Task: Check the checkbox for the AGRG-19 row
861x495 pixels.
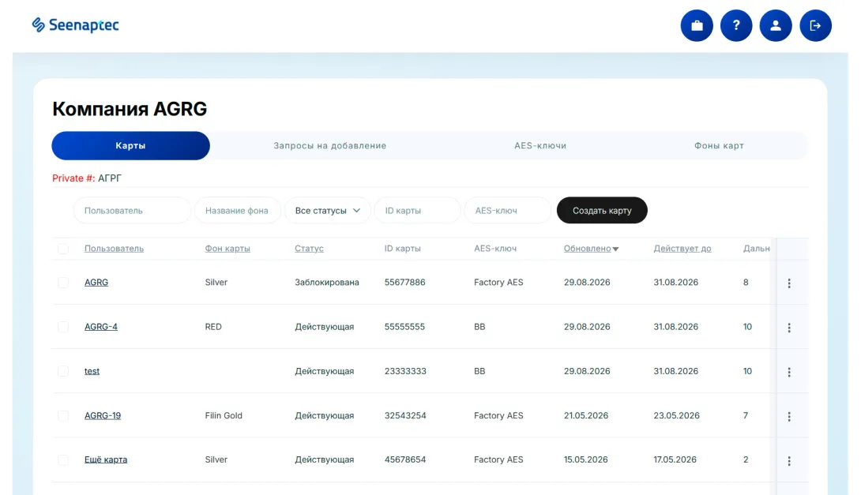Action: (63, 415)
